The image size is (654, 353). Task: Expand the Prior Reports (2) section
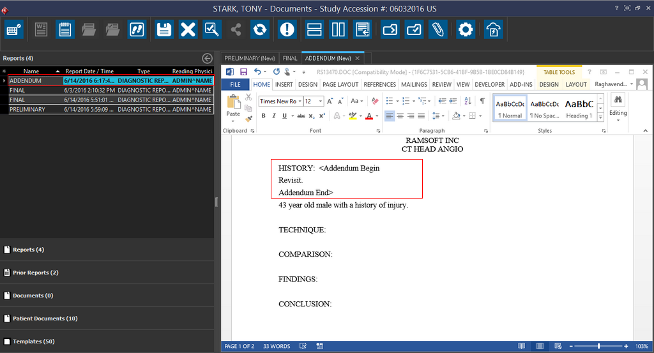pyautogui.click(x=35, y=273)
